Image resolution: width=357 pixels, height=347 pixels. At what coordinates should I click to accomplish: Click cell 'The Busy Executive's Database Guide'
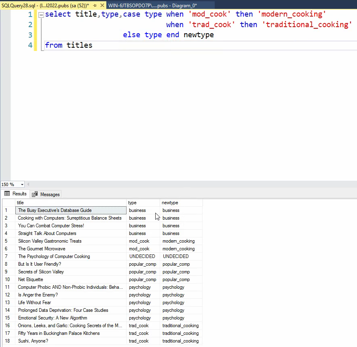[x=71, y=210]
